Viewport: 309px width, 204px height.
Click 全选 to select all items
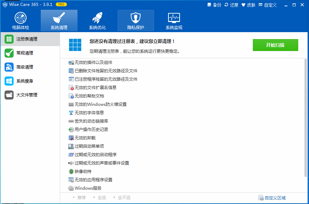coord(101,198)
